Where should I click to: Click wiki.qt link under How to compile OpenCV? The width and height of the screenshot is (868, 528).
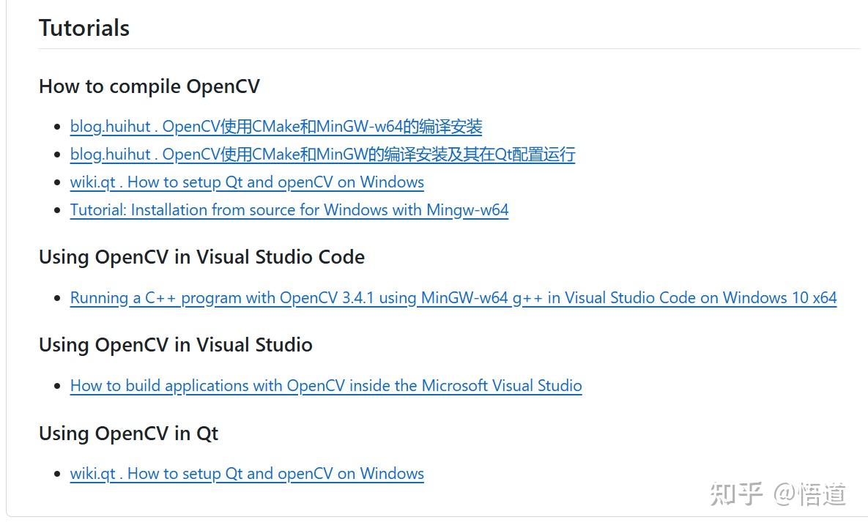[247, 182]
